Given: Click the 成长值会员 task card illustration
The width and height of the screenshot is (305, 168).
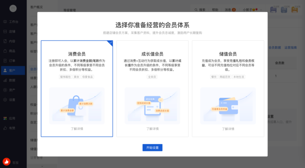Looking at the screenshot, I should click(x=152, y=106).
